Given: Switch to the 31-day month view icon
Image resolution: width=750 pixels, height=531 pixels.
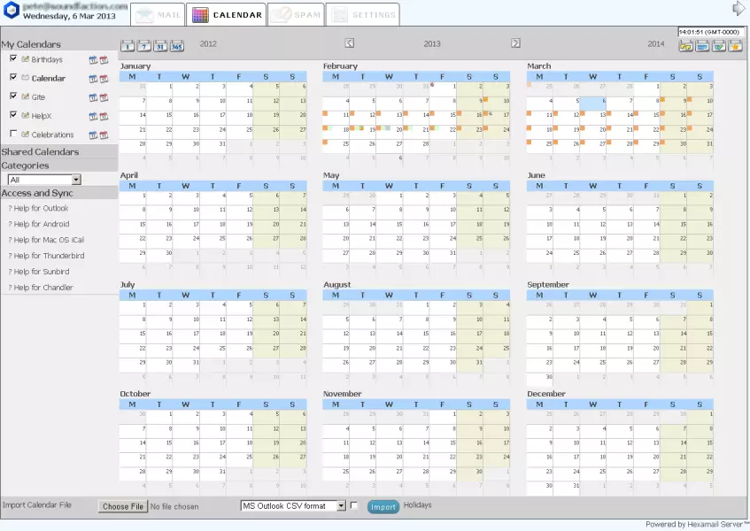Looking at the screenshot, I should point(160,46).
